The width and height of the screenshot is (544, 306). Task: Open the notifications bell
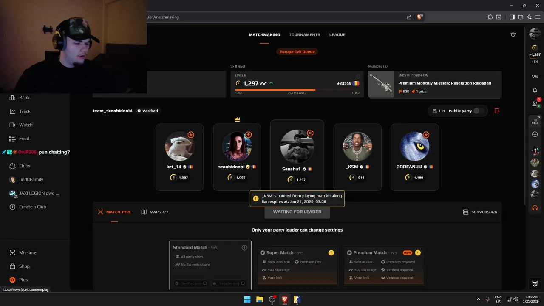[535, 90]
